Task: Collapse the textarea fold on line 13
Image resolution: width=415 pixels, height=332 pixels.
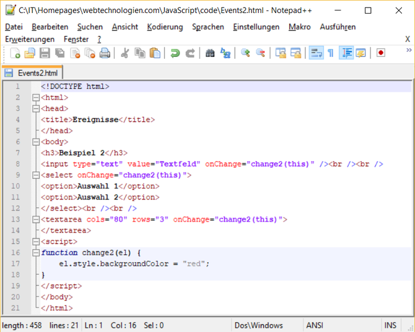Action: (36, 219)
